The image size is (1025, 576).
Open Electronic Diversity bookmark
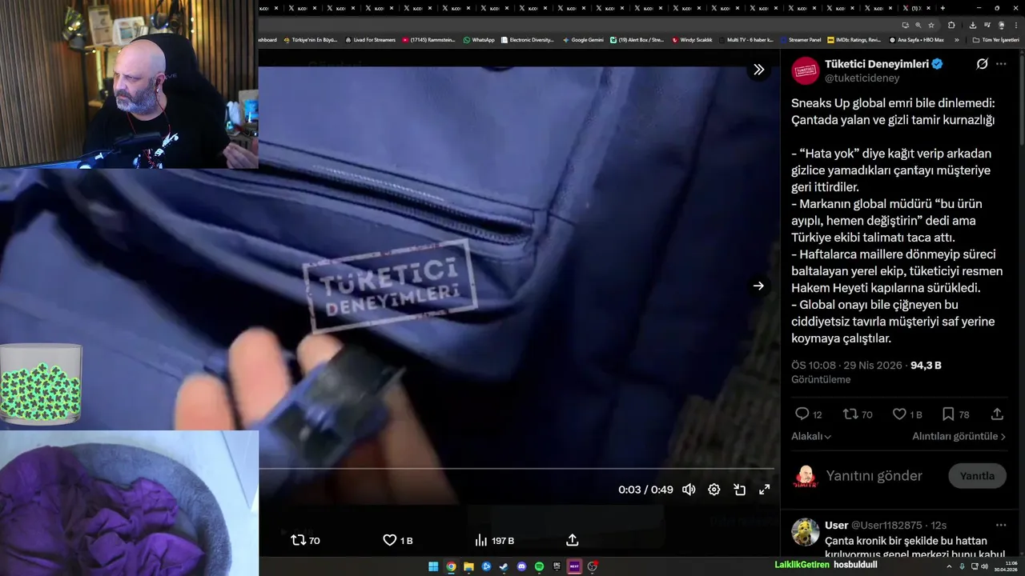(528, 39)
